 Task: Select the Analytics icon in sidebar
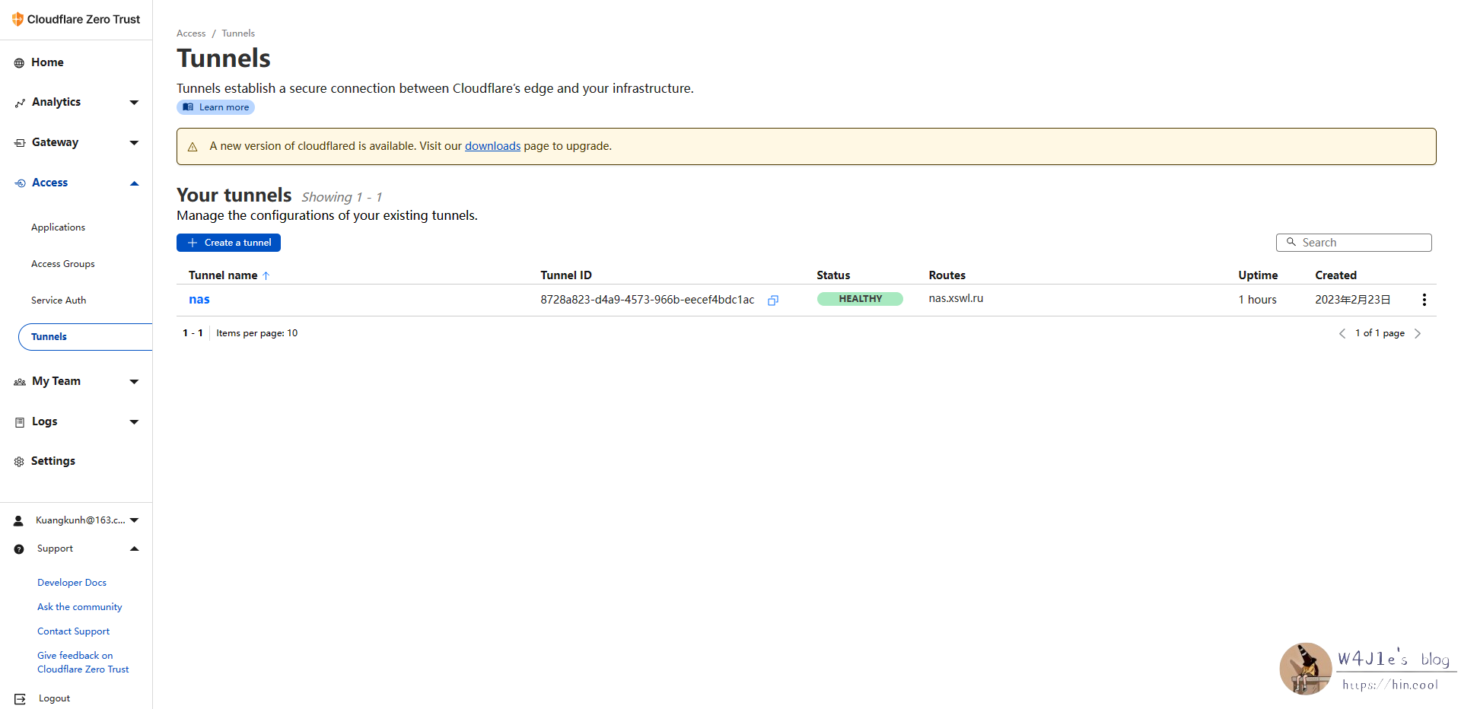[x=19, y=102]
